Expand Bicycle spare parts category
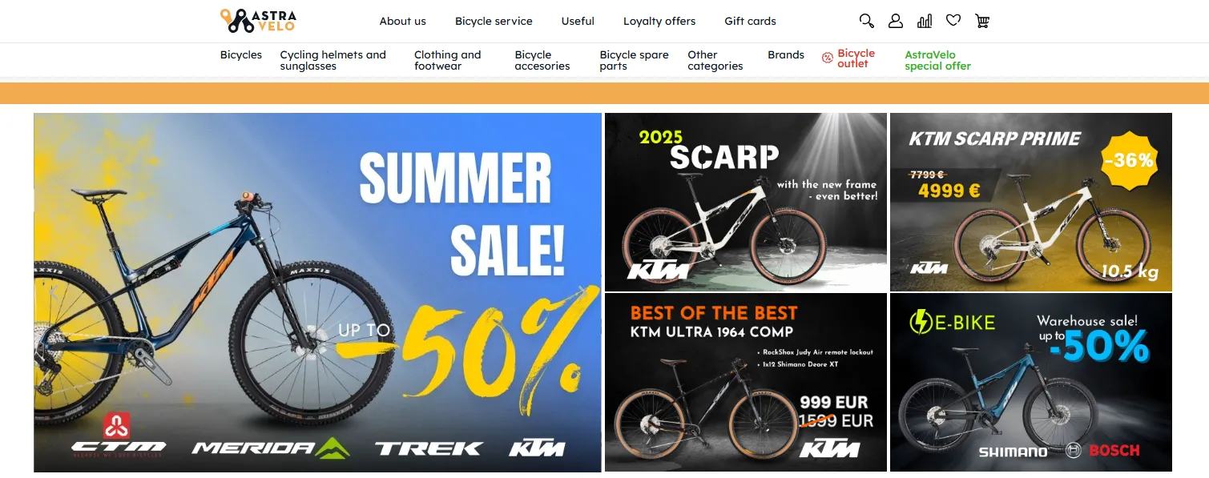The image size is (1209, 478). (634, 61)
